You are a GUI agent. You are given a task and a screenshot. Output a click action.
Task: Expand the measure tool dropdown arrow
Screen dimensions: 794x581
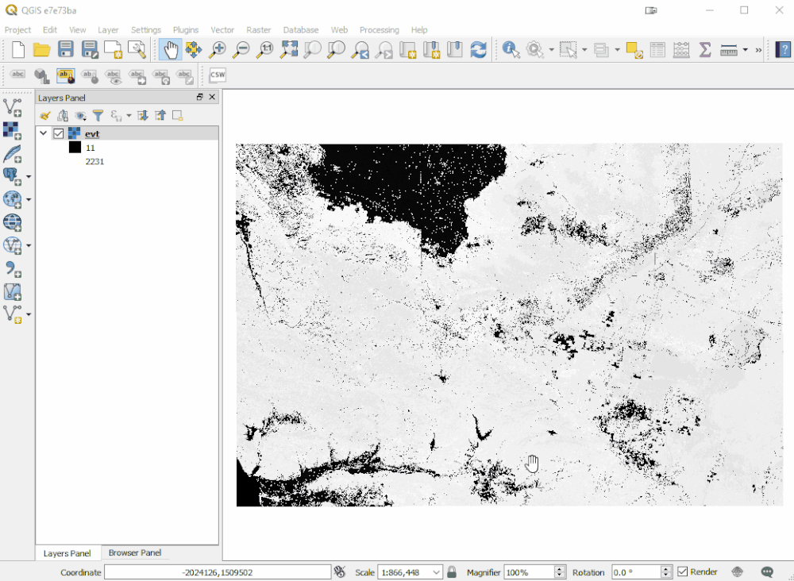[x=745, y=49]
